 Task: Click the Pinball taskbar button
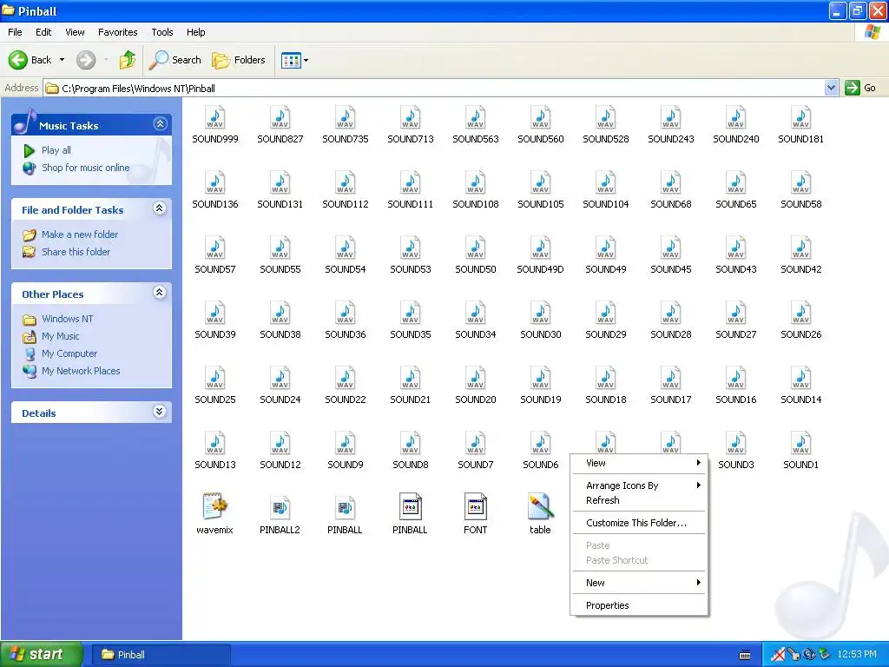[161, 655]
